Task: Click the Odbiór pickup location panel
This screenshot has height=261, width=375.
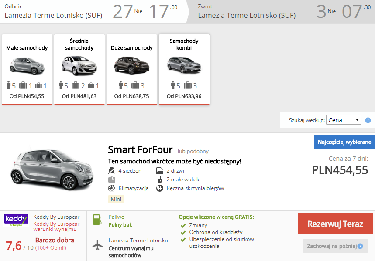Action: (93, 11)
